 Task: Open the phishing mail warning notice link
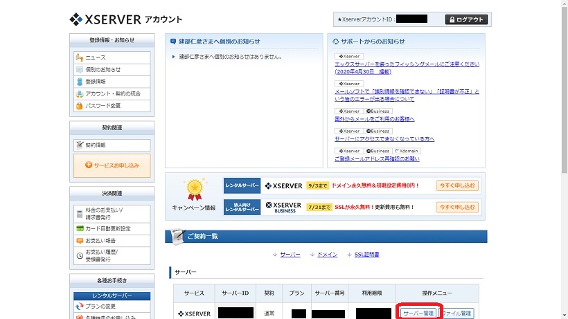point(407,68)
